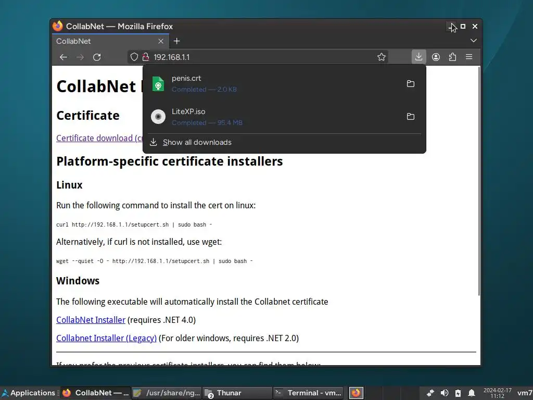Screen dimensions: 533x400
Task: Open the Collabnet Installer (Legacy) link
Action: 106,338
